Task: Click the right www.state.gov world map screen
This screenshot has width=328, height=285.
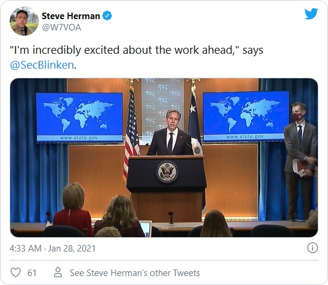Action: pos(246,117)
